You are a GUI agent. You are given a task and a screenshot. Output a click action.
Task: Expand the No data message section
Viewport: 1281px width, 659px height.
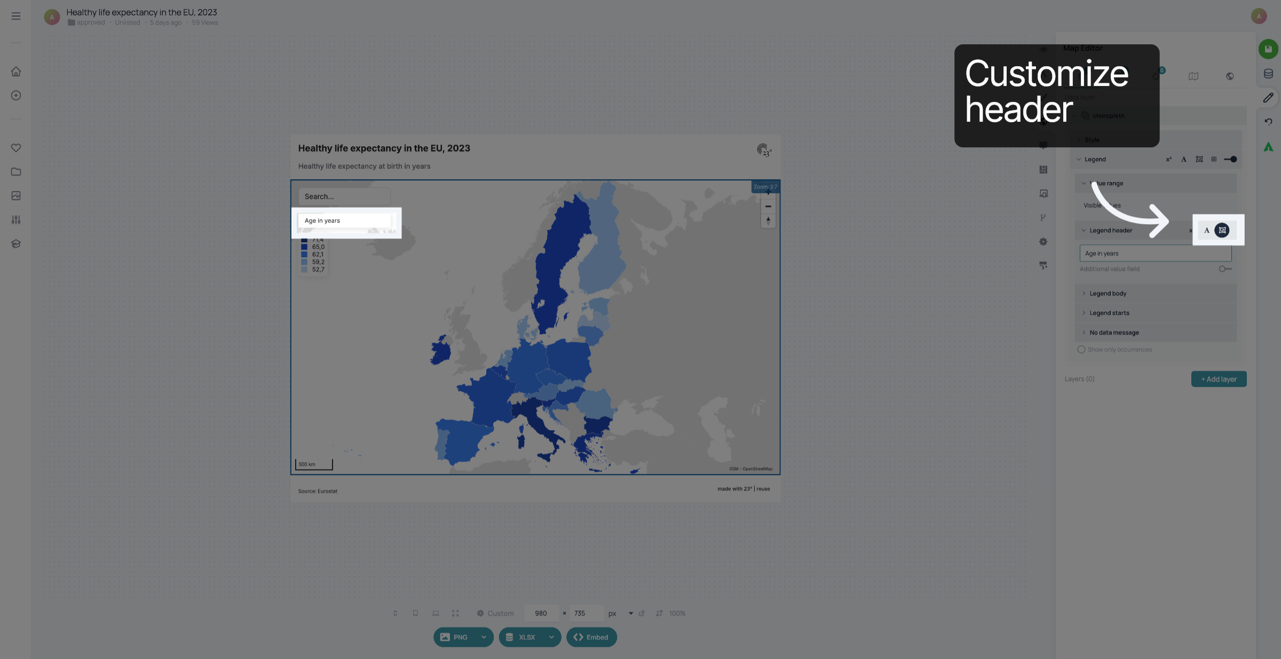(x=1084, y=332)
